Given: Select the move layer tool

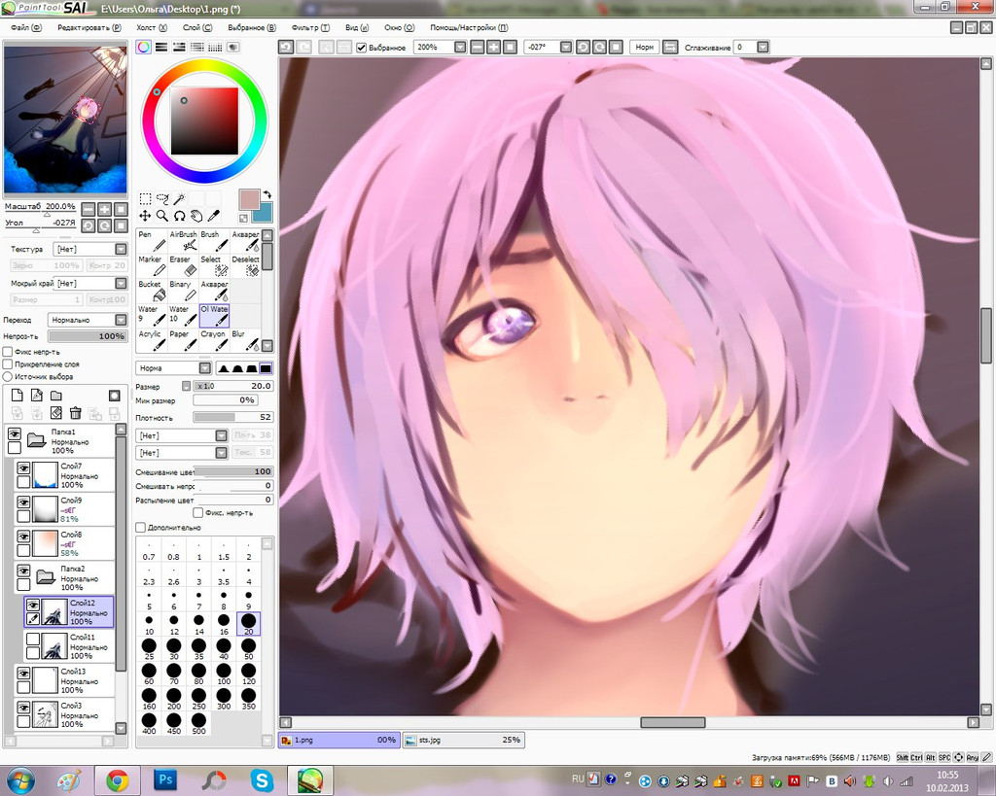Looking at the screenshot, I should [x=146, y=216].
